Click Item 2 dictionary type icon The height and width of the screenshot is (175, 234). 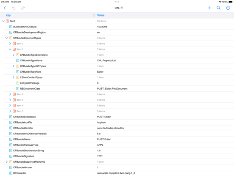(14, 94)
